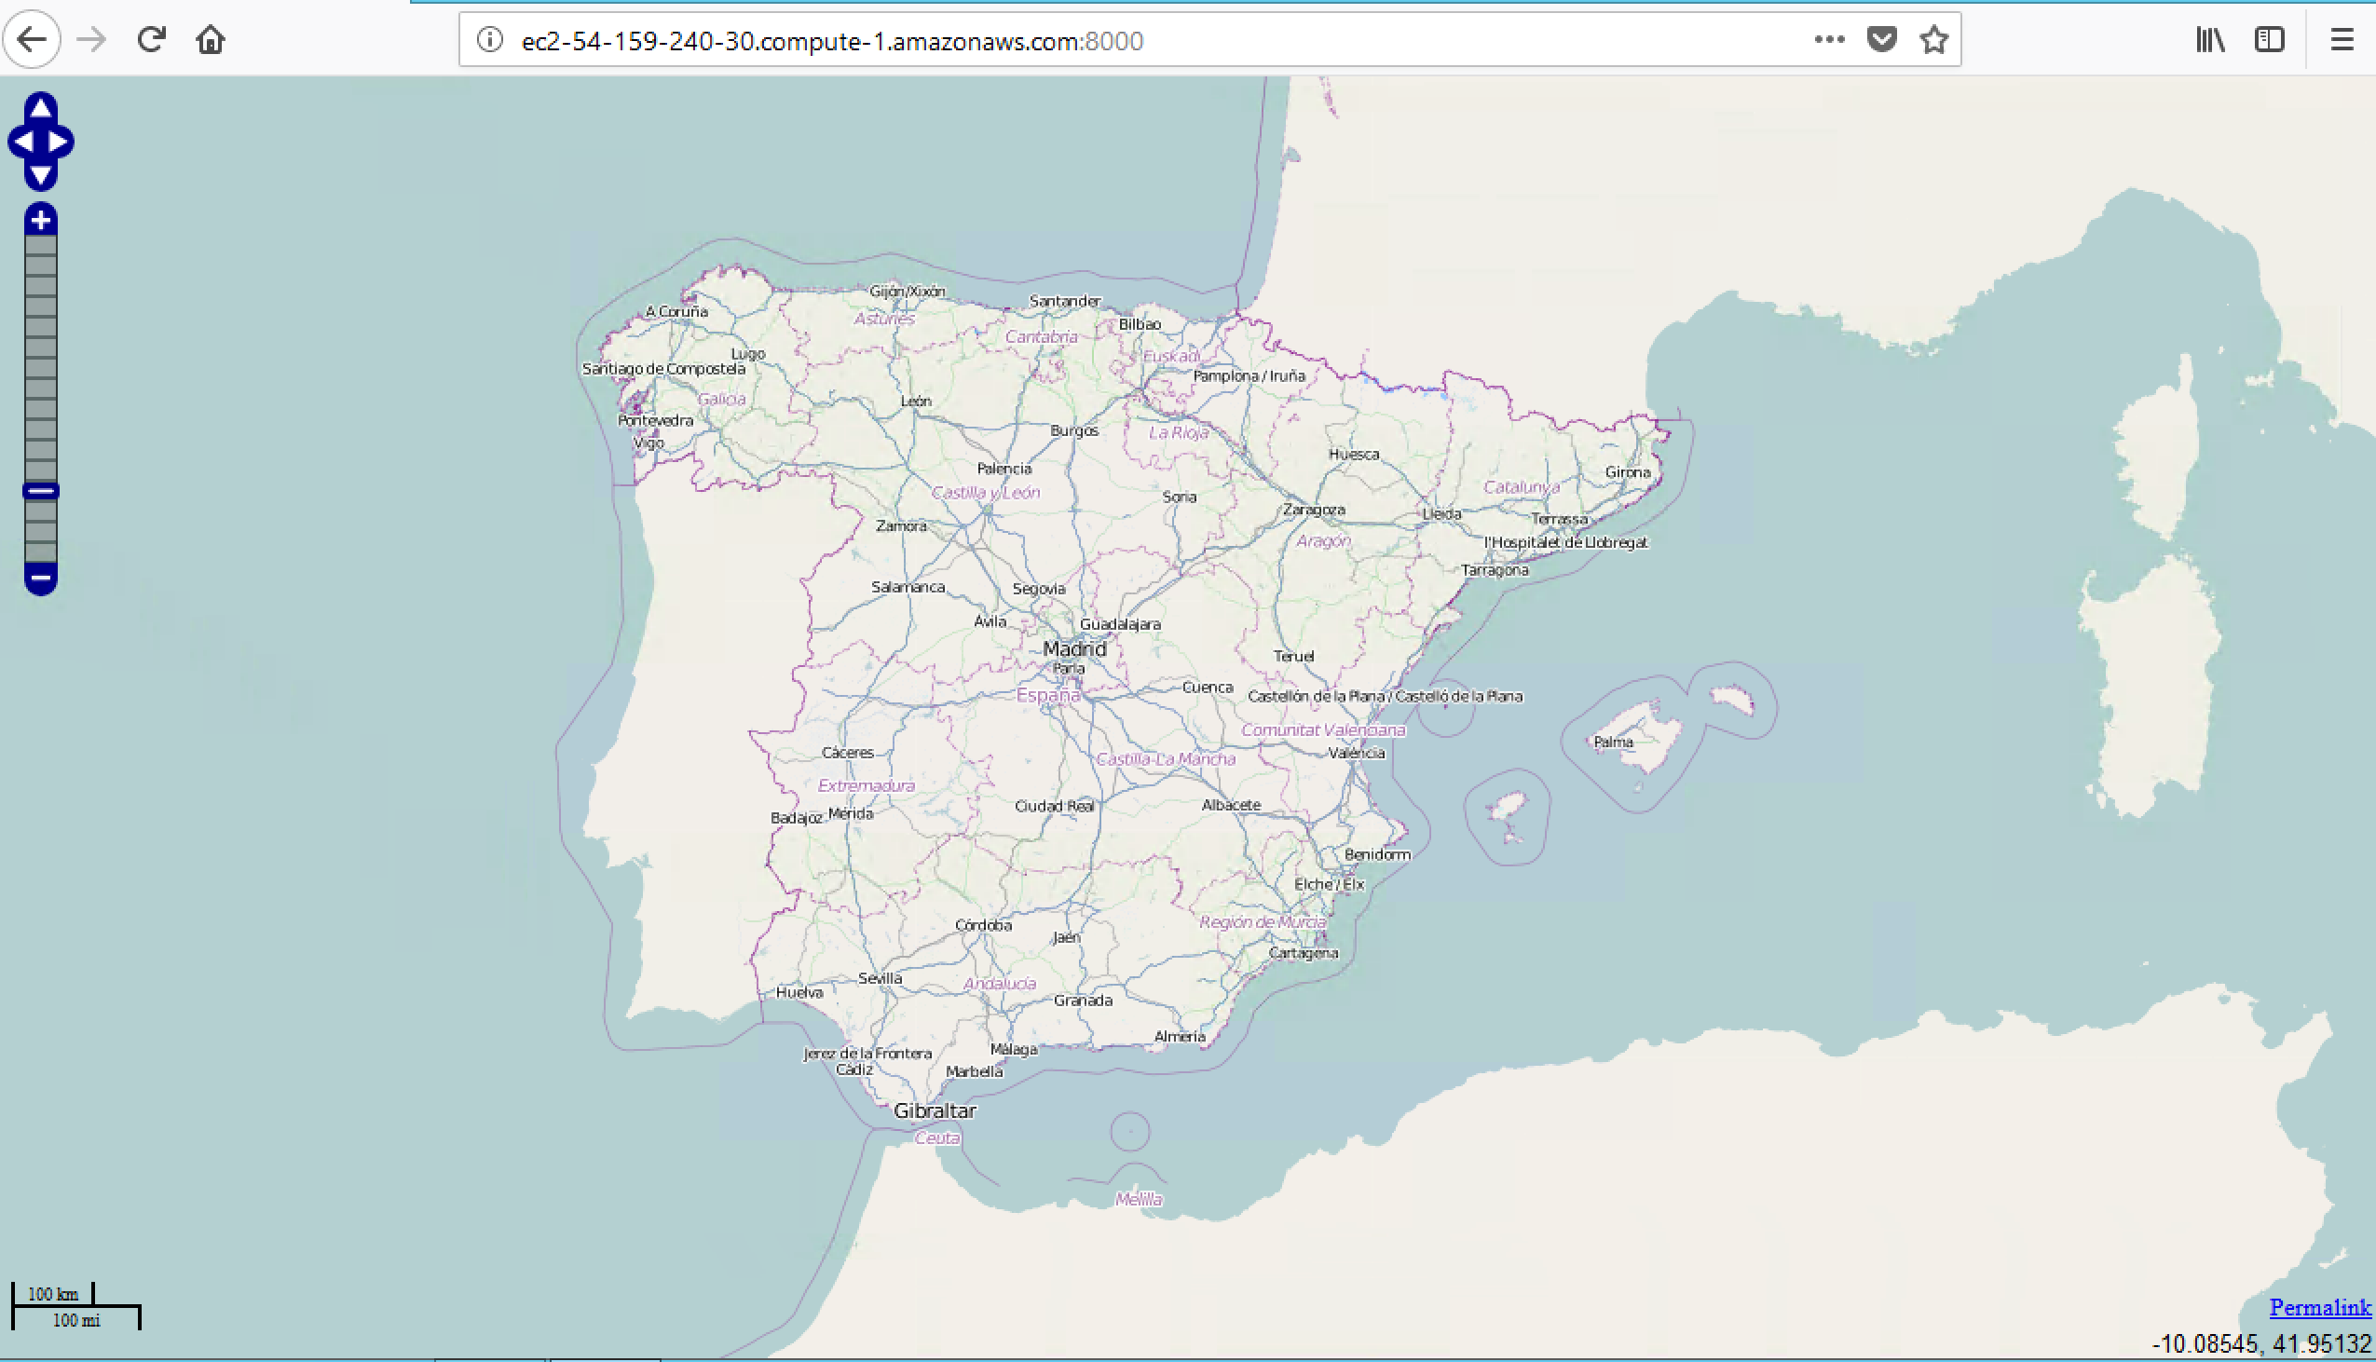Screen dimensions: 2376x1362
Task: Click the zoom slider handle
Action: click(40, 491)
